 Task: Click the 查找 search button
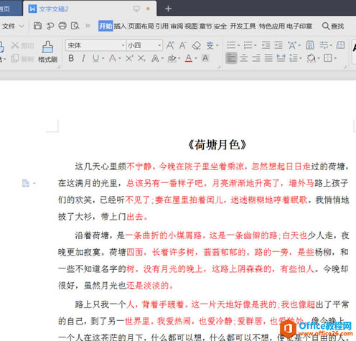[x=333, y=26]
